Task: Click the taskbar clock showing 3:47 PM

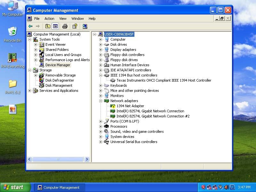Action: click(x=244, y=187)
